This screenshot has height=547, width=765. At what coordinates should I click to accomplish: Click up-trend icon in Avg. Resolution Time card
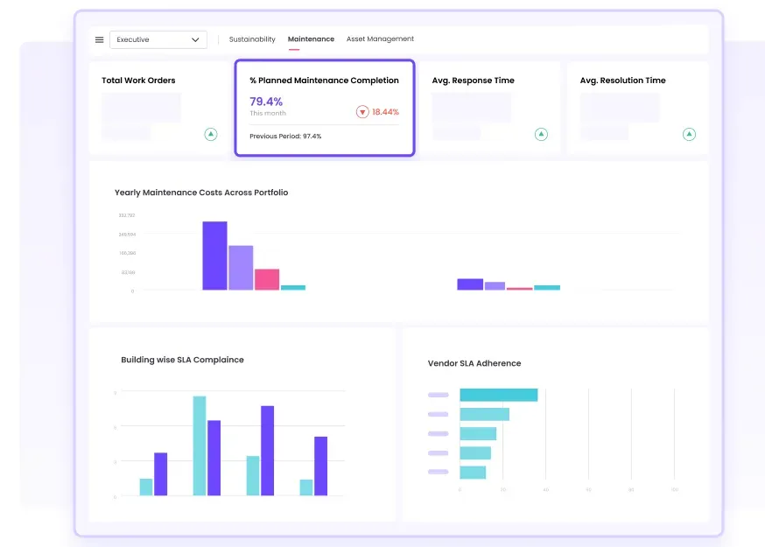[689, 134]
